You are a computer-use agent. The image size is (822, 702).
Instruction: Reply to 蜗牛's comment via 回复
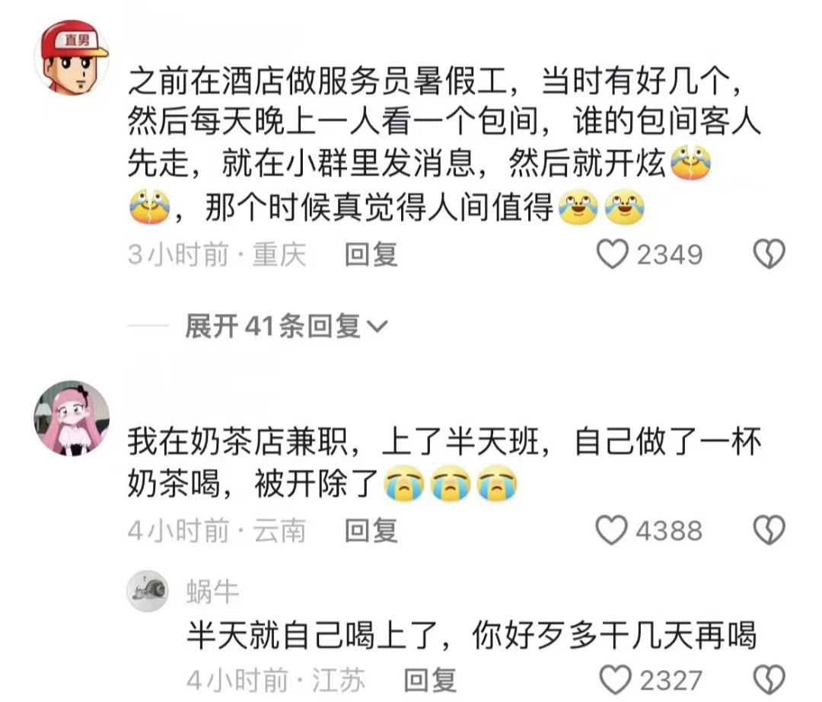[x=430, y=681]
